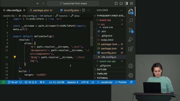This screenshot has width=180, height=101.
Task: Synchronize changes icon in status bar
Action: pos(21,82)
